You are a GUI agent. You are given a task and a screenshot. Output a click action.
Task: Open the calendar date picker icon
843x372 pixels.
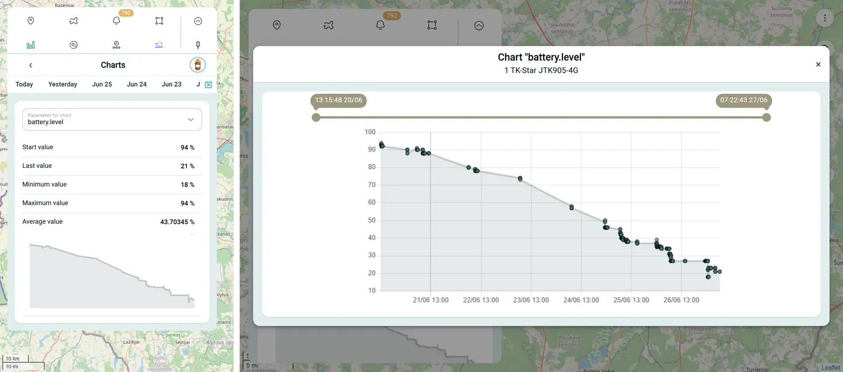coord(208,84)
